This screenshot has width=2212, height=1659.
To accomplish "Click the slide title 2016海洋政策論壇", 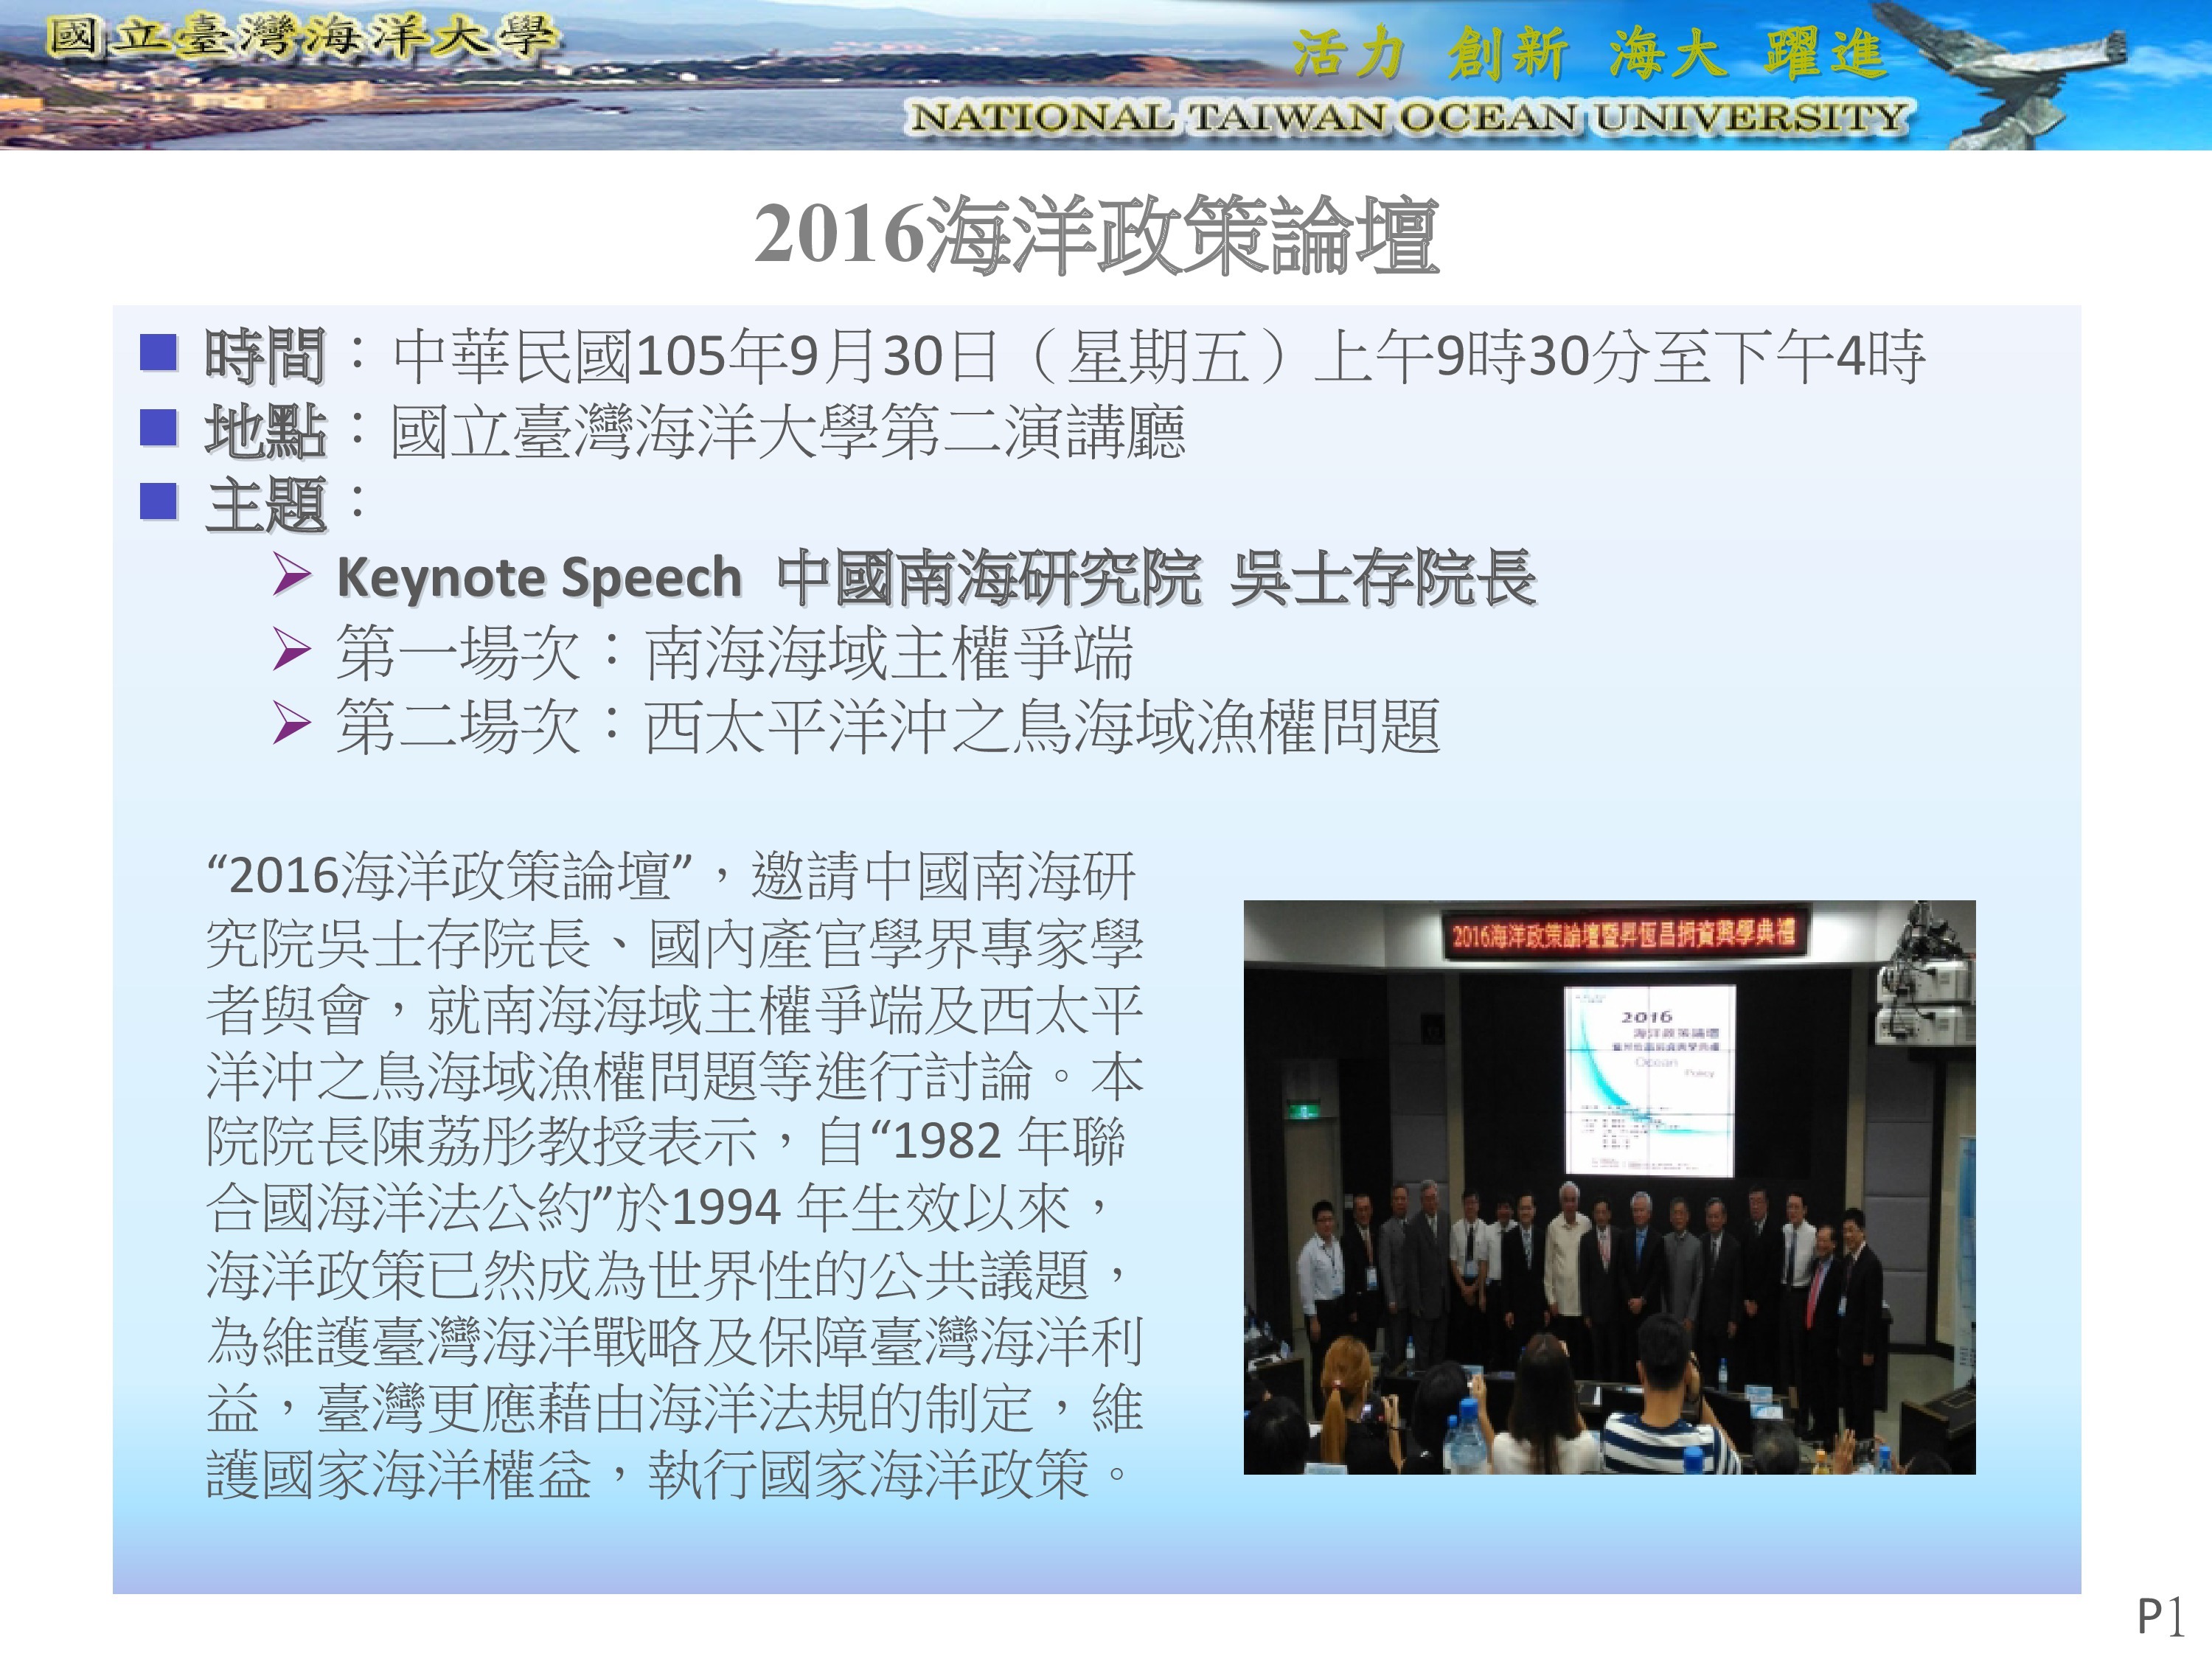I will point(1096,235).
